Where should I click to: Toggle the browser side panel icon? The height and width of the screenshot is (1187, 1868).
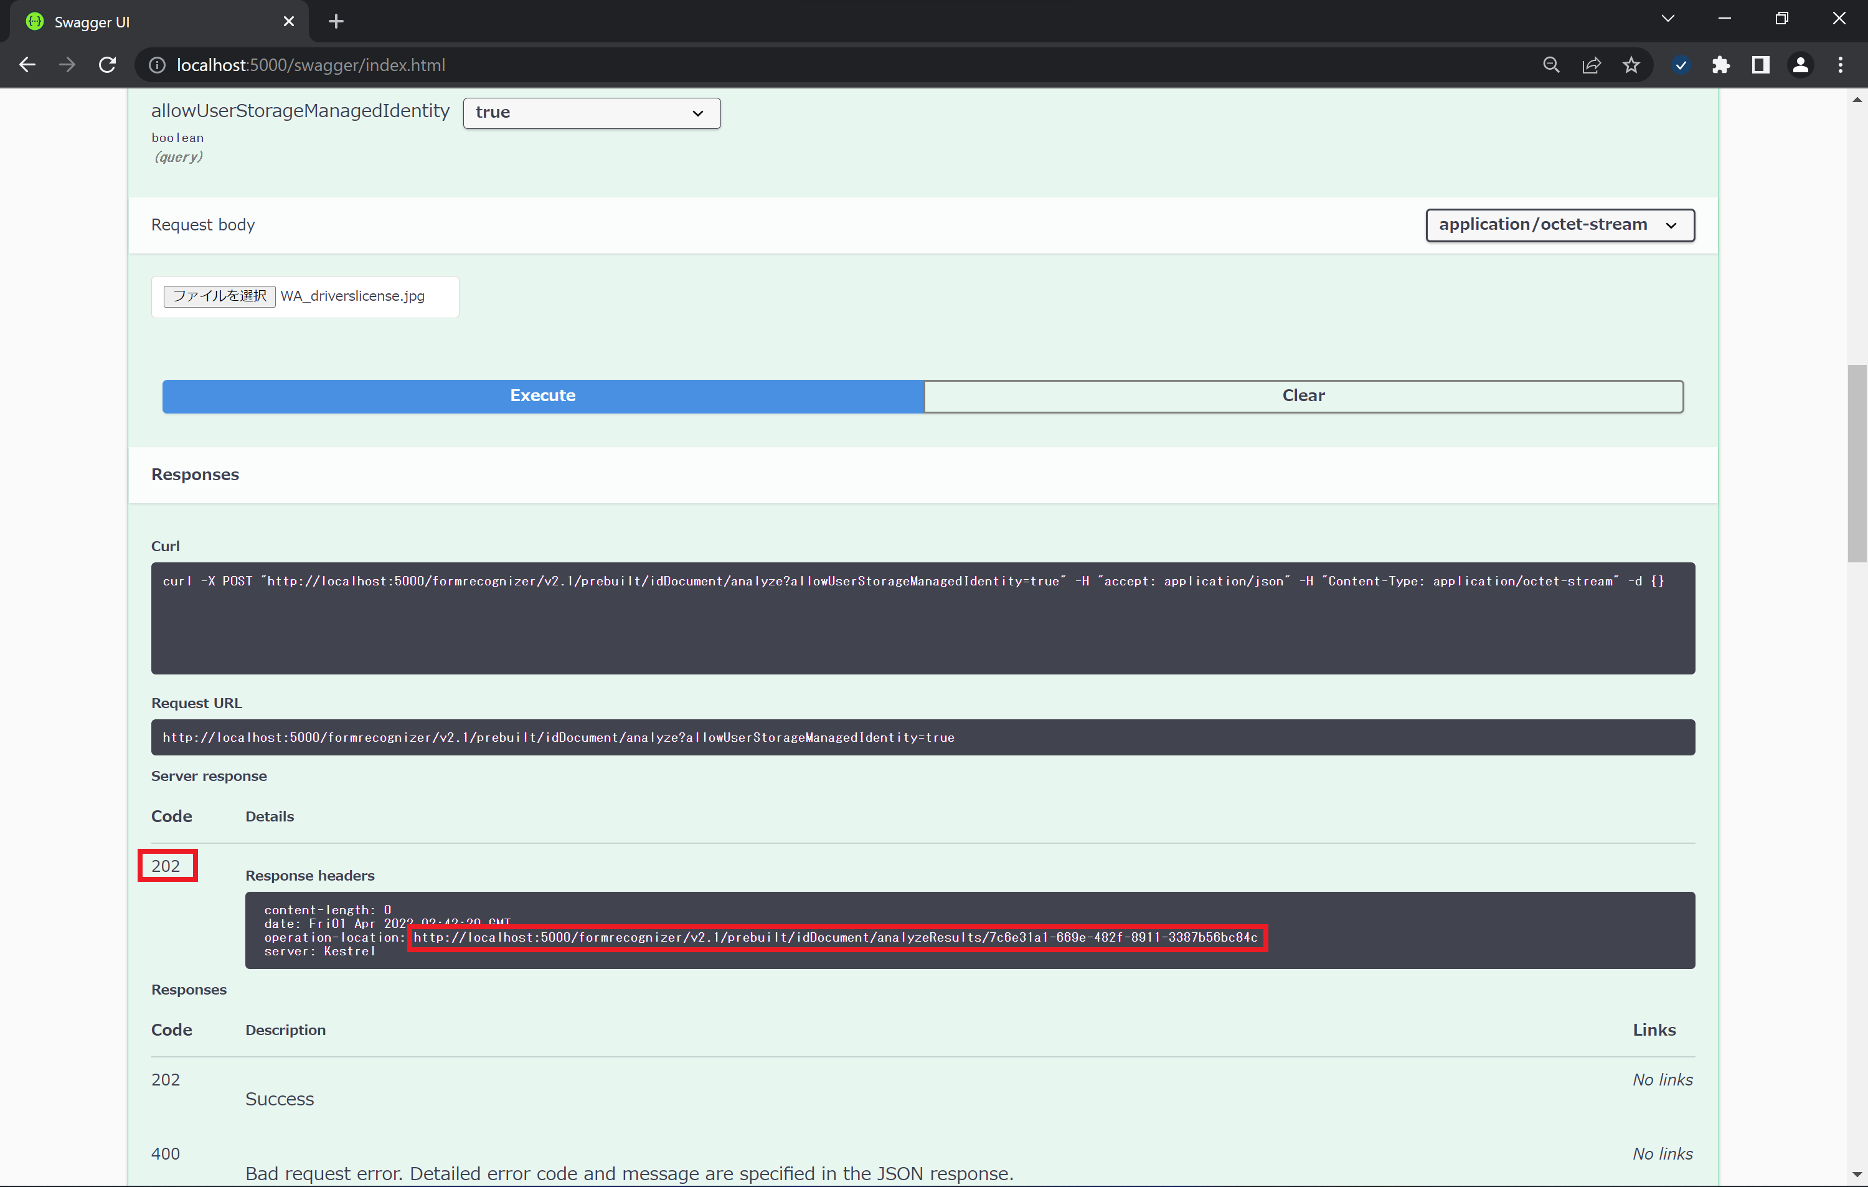click(x=1760, y=65)
